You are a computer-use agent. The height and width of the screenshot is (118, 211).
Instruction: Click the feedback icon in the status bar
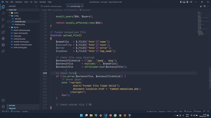[204, 111]
